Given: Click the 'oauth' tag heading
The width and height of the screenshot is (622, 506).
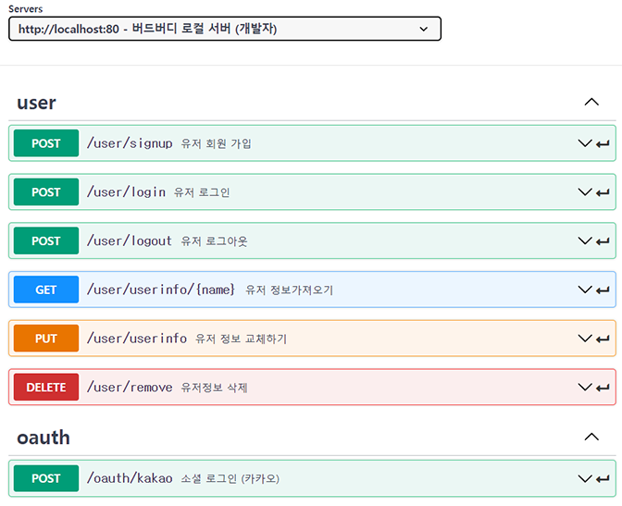Looking at the screenshot, I should coord(44,438).
